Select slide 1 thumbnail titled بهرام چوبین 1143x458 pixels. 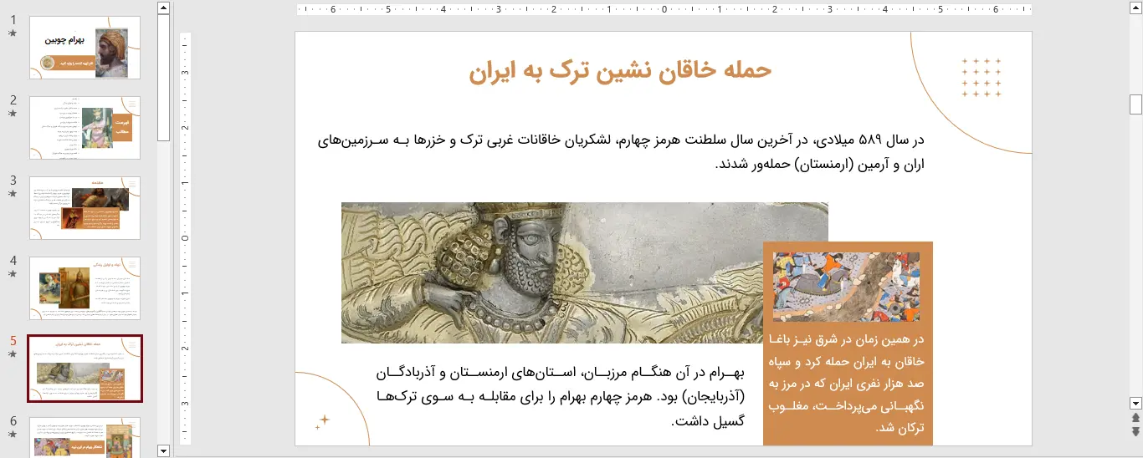coord(85,48)
